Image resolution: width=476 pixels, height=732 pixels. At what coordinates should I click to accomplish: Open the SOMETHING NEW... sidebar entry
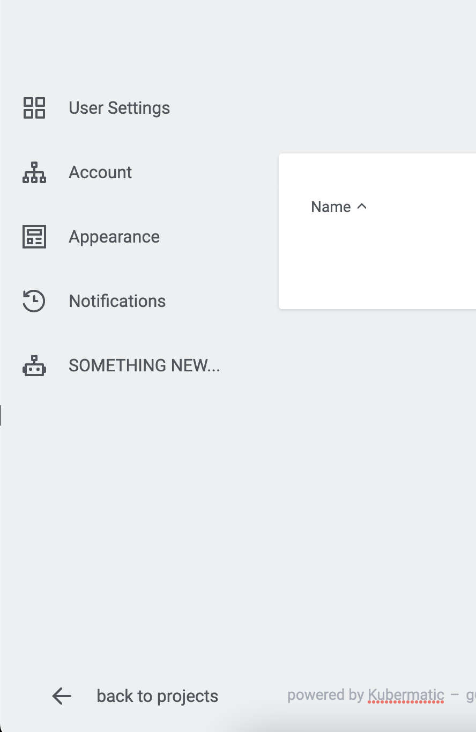tap(144, 365)
